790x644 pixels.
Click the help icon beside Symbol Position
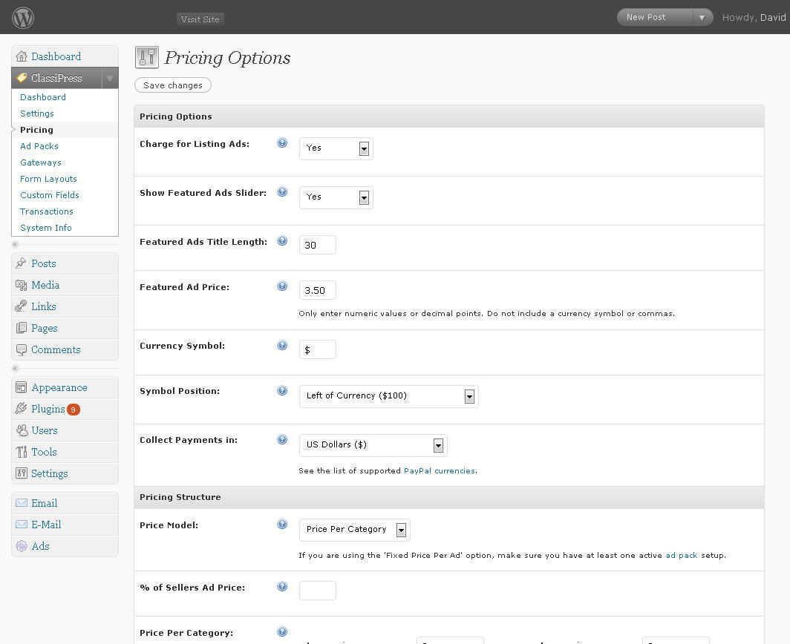[282, 390]
